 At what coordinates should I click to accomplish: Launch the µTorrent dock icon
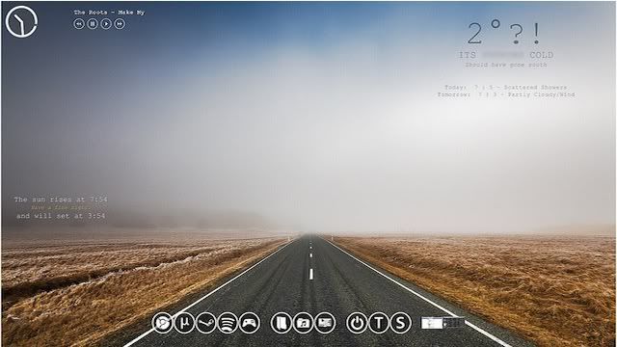pos(184,323)
